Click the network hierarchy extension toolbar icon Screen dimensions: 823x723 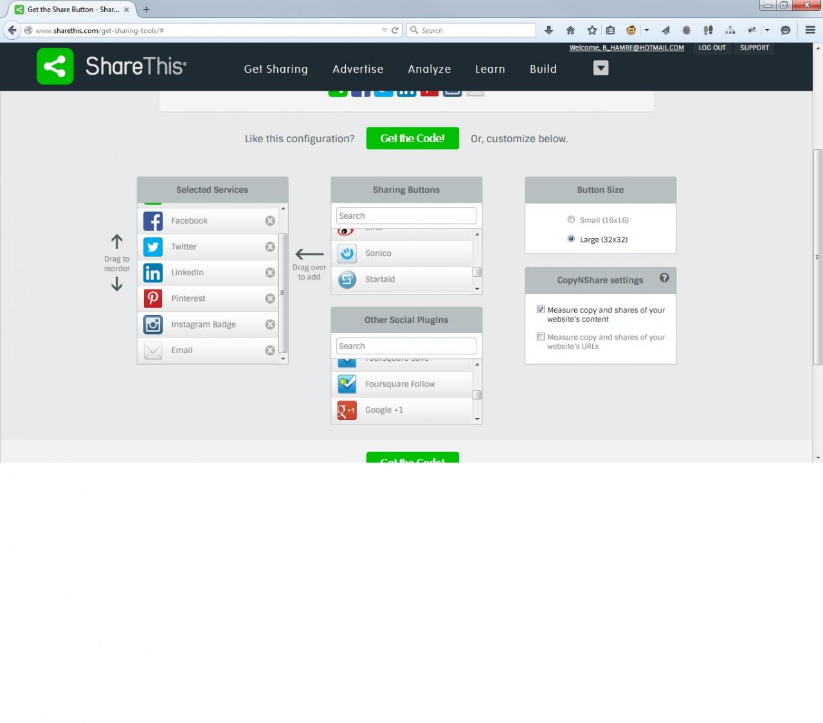pyautogui.click(x=730, y=30)
